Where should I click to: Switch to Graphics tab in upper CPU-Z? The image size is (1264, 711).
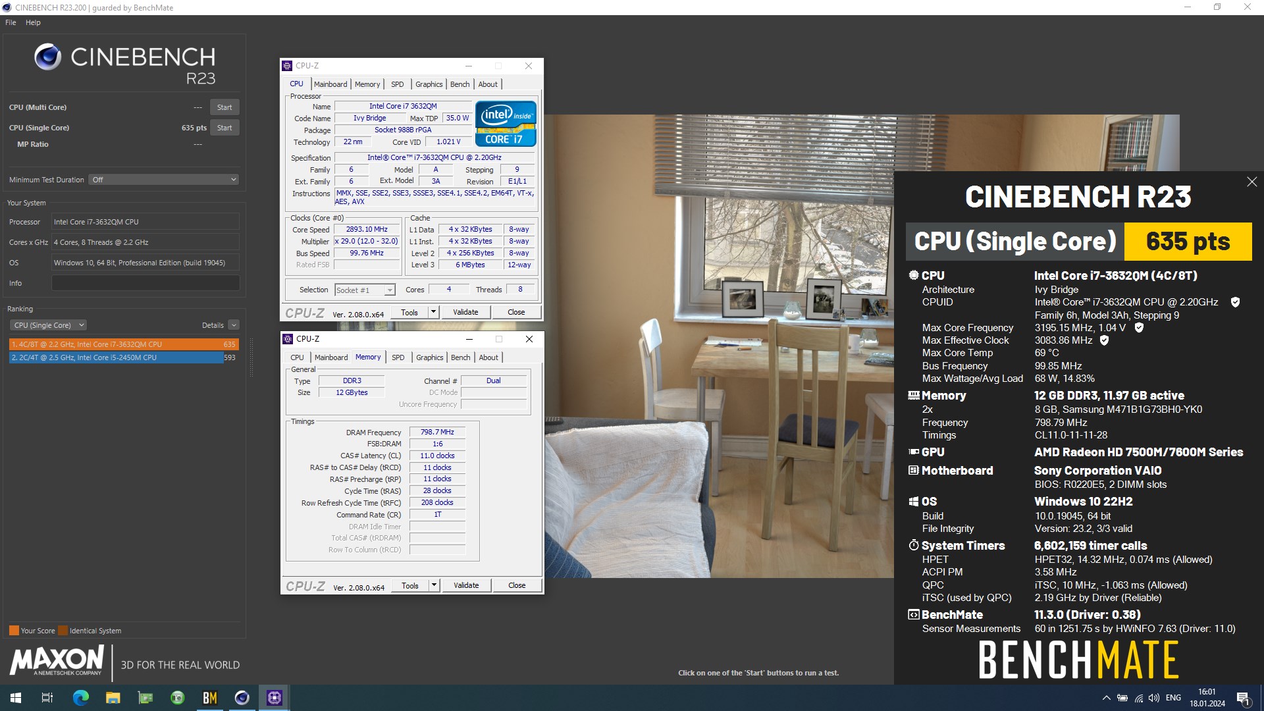click(429, 84)
